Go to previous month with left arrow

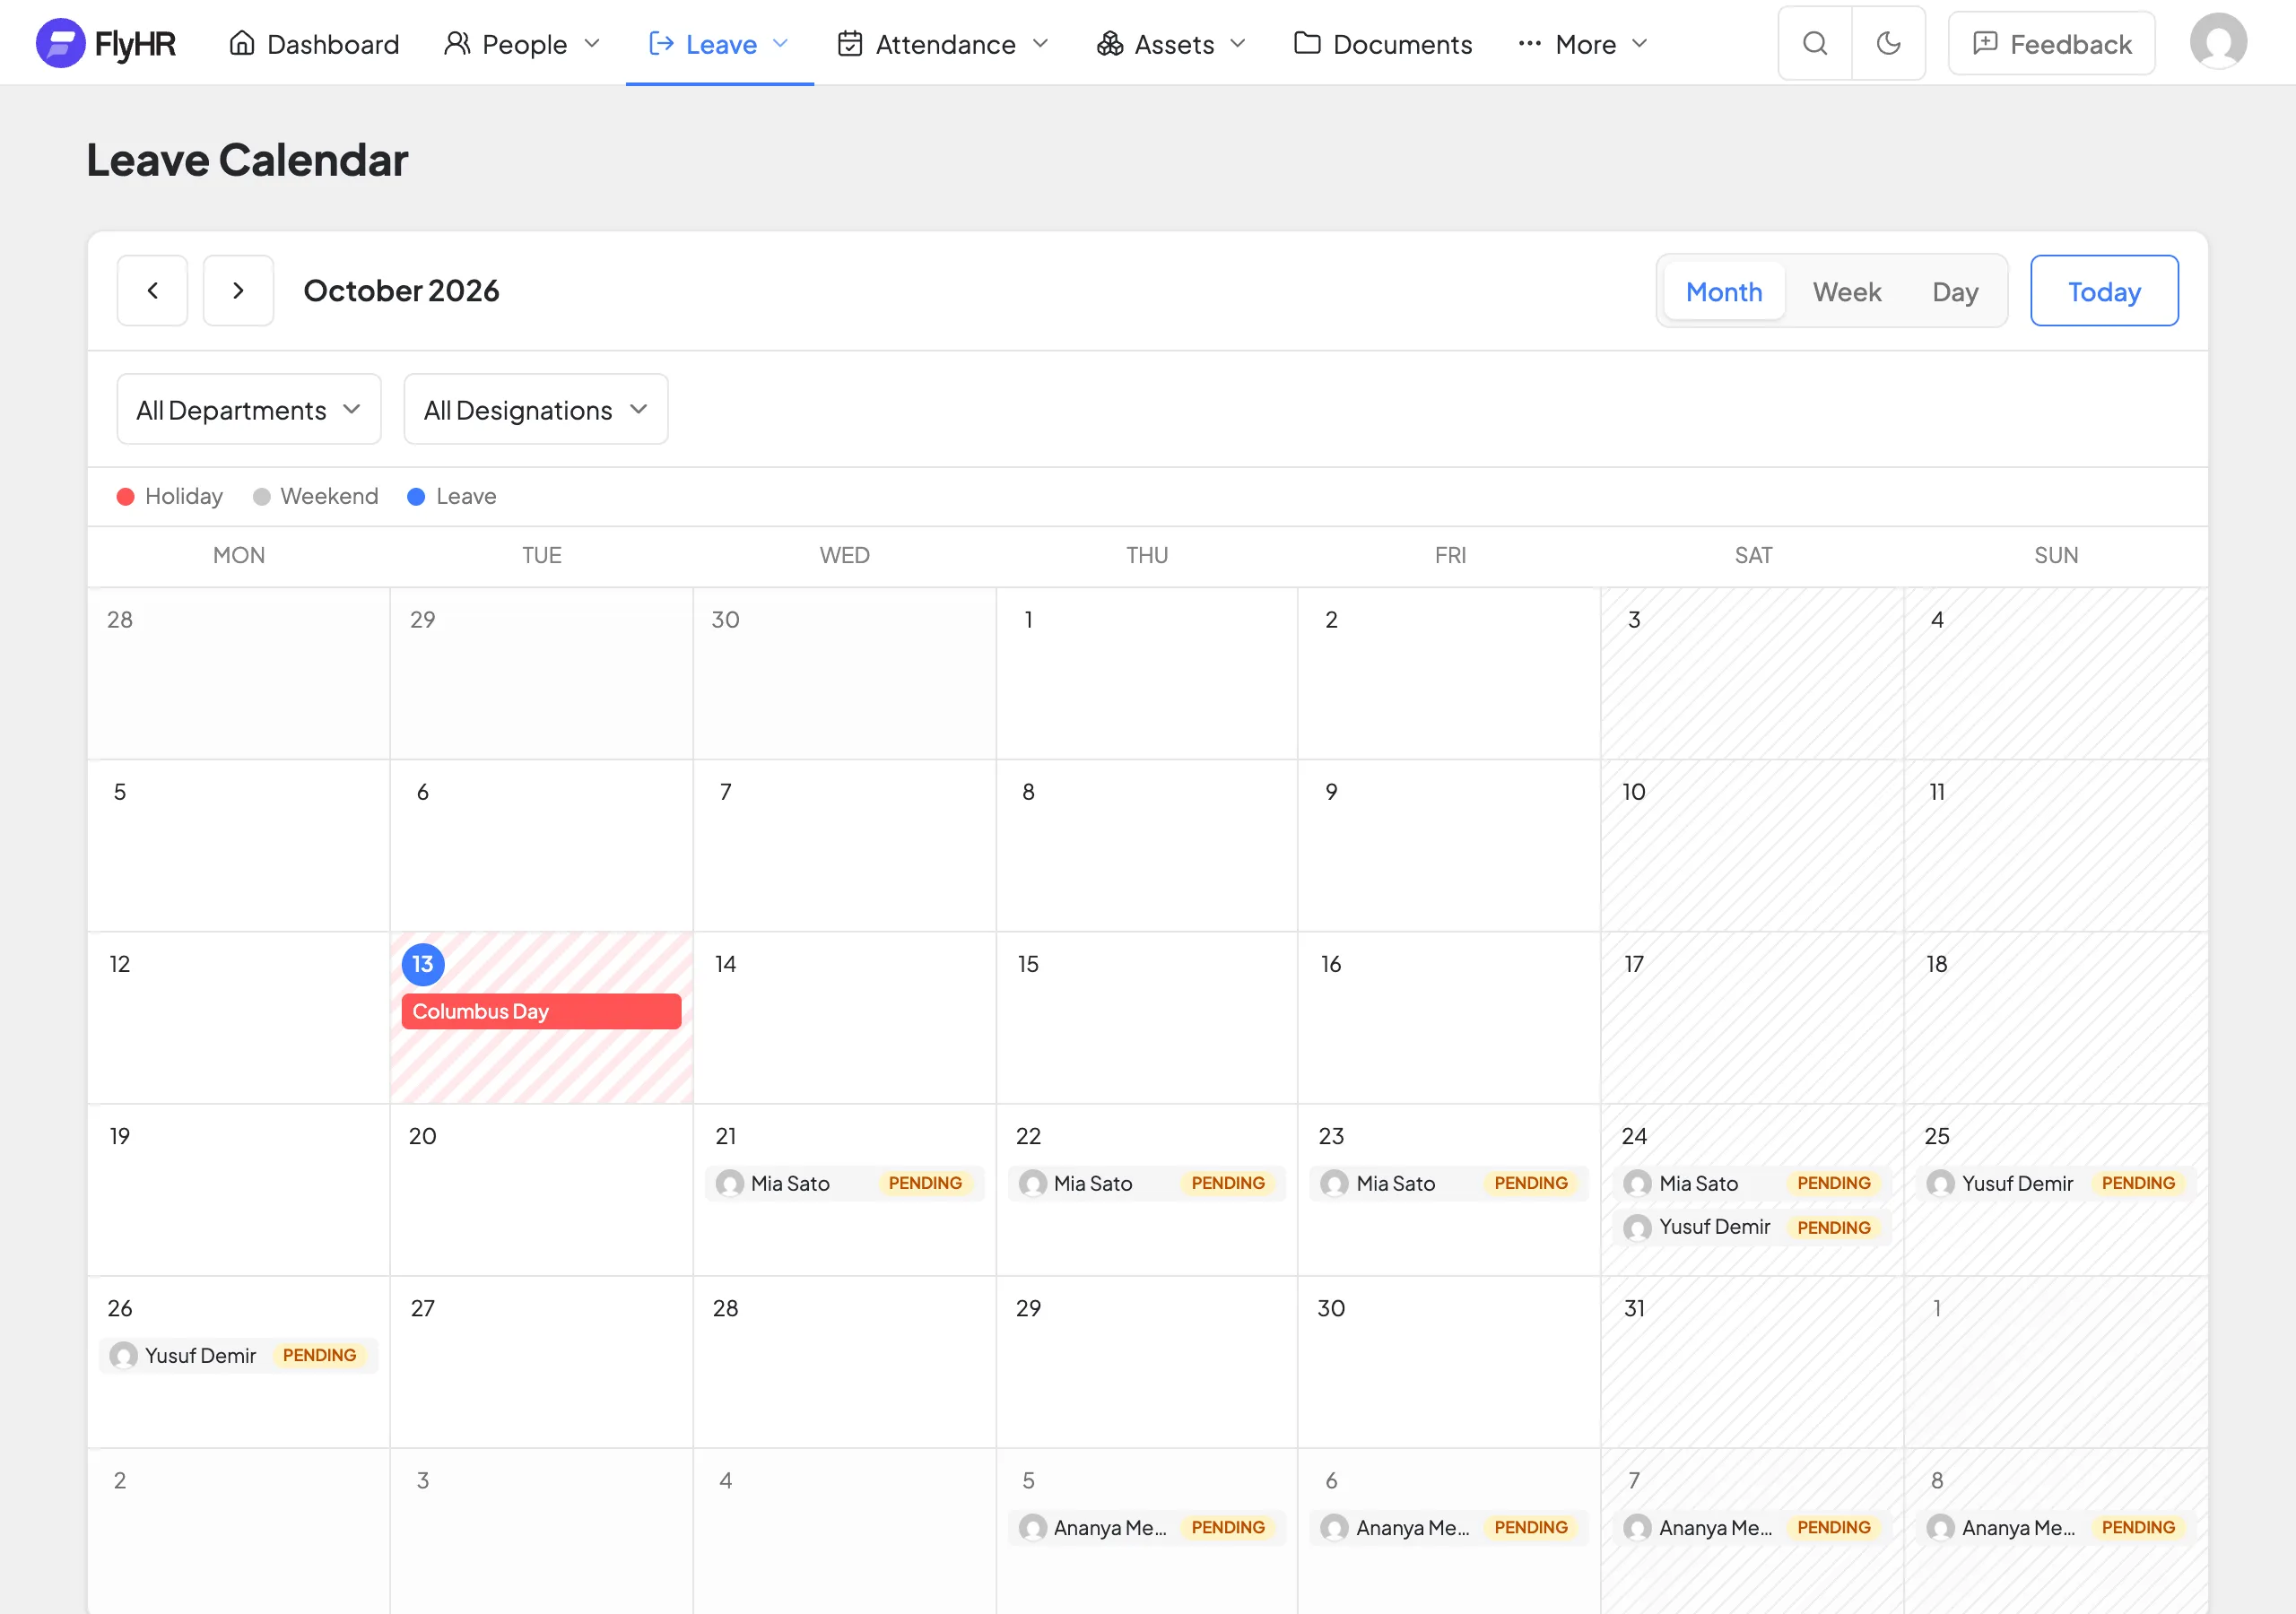(x=152, y=290)
